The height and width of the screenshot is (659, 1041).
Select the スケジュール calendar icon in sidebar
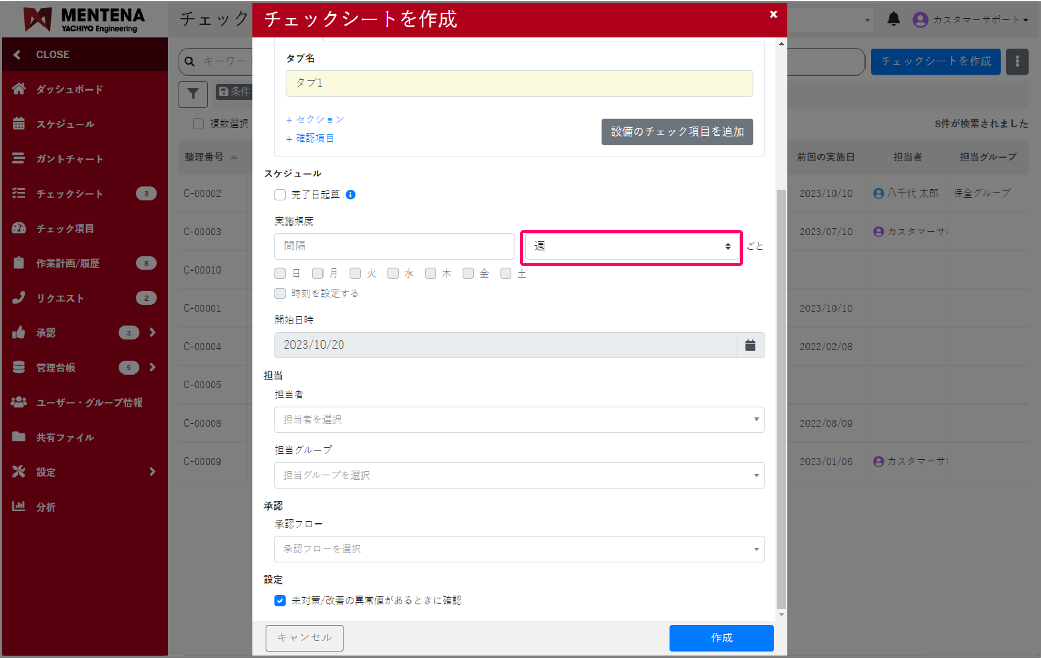point(19,124)
